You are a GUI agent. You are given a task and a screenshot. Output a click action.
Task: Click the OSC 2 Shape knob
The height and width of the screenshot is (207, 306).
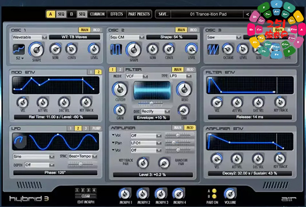click(134, 50)
